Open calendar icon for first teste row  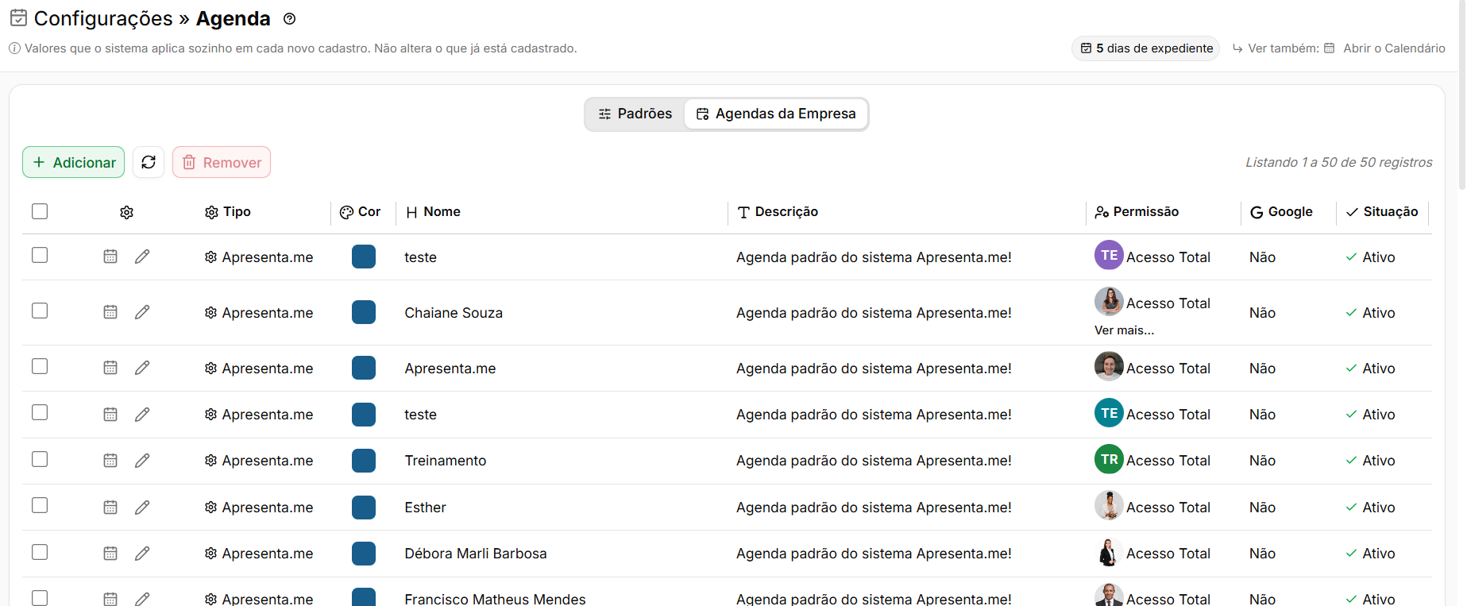pyautogui.click(x=110, y=256)
